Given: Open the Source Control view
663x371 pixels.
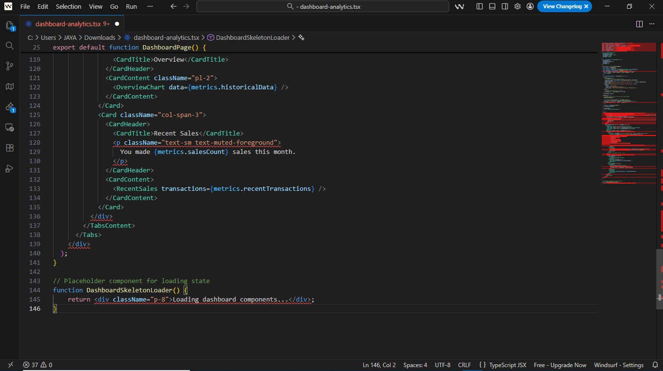Looking at the screenshot, I should coord(10,66).
